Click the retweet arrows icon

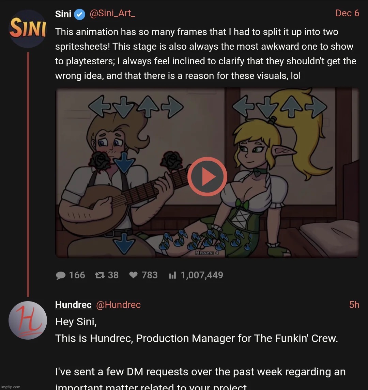pyautogui.click(x=100, y=275)
